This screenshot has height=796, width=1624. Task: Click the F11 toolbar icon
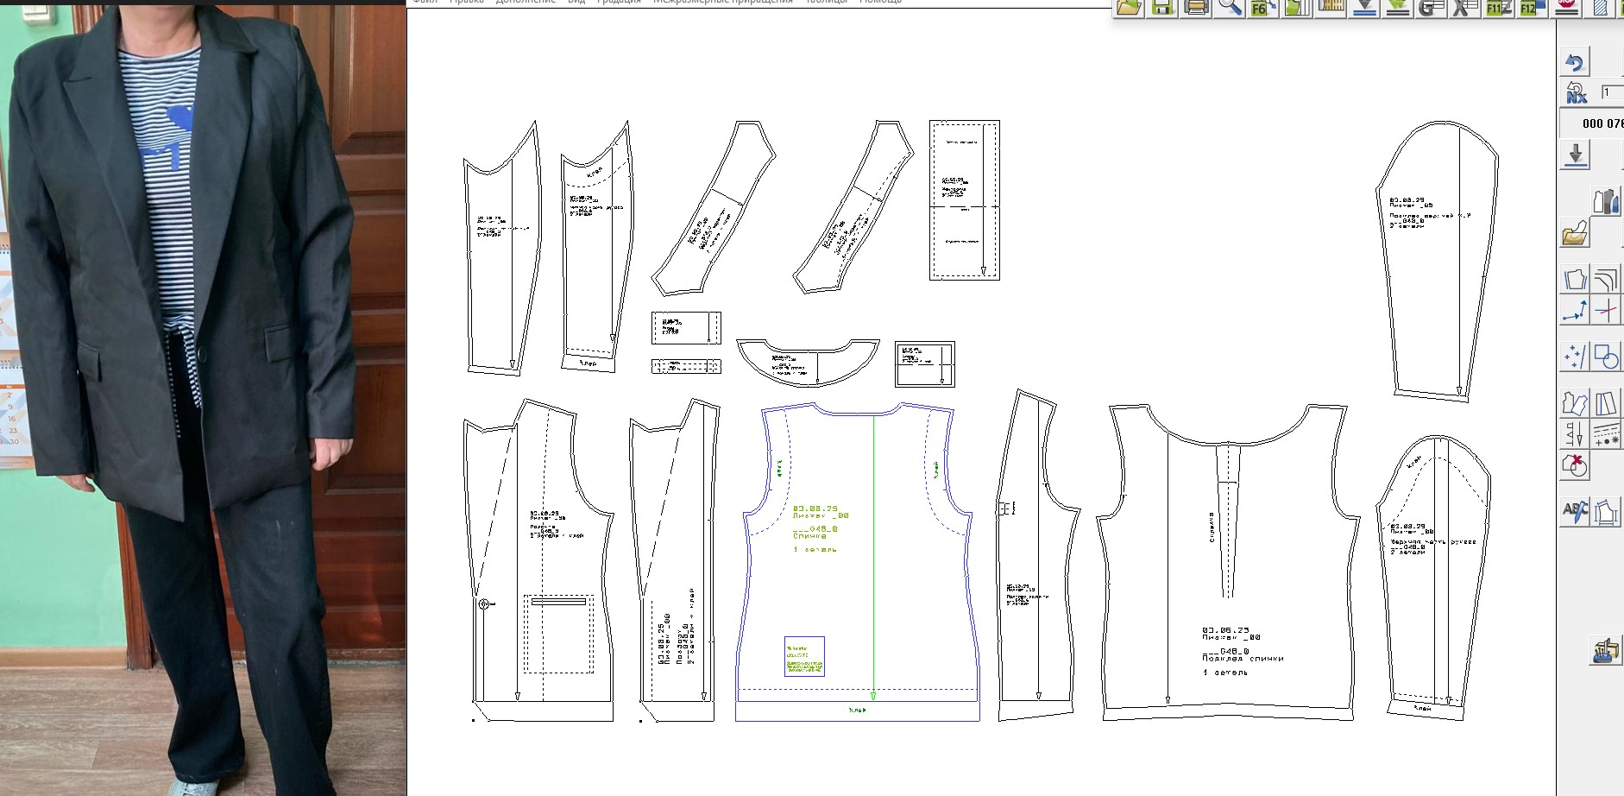pyautogui.click(x=1499, y=8)
